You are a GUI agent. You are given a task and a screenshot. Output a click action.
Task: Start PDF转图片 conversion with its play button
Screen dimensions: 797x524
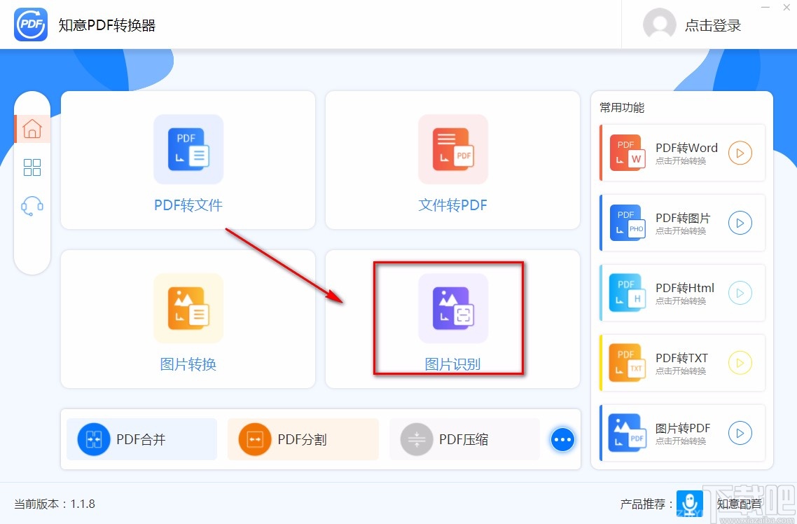tap(740, 223)
